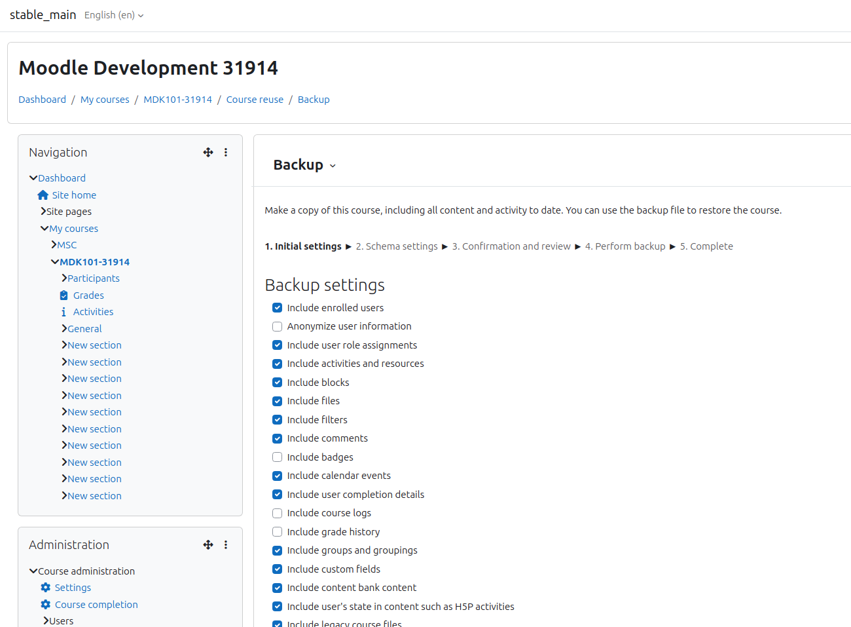Open the Navigation block actions menu
The image size is (851, 627).
point(226,152)
